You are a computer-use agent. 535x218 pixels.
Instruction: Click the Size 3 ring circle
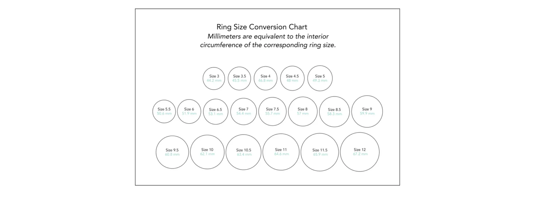(214, 78)
